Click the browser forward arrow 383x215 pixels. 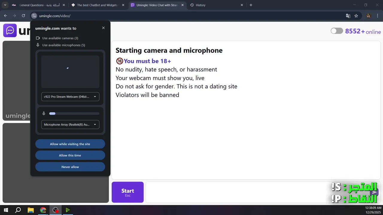[14, 16]
